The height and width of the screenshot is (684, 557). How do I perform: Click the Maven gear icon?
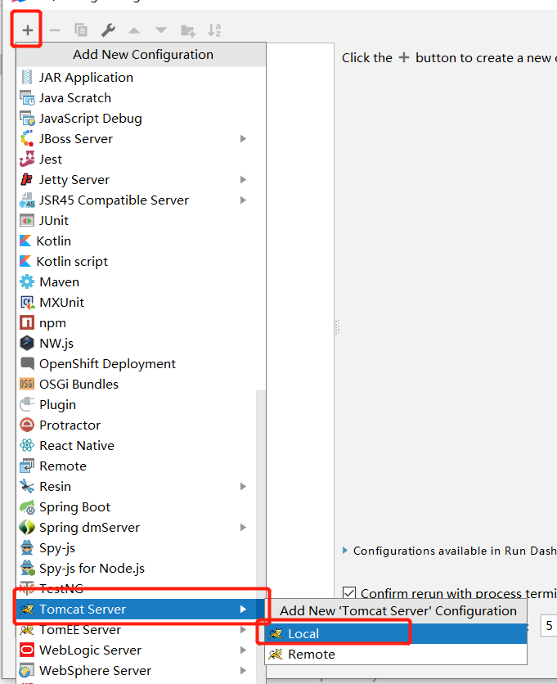tap(27, 281)
